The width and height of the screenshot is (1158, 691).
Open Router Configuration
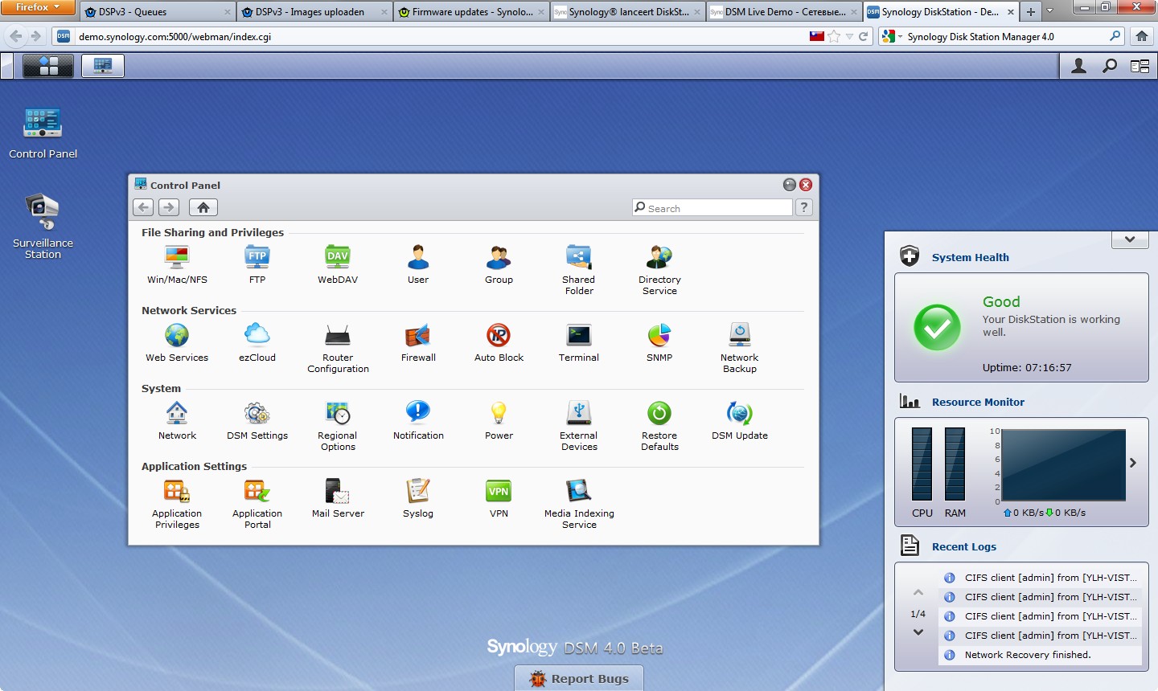pyautogui.click(x=338, y=348)
